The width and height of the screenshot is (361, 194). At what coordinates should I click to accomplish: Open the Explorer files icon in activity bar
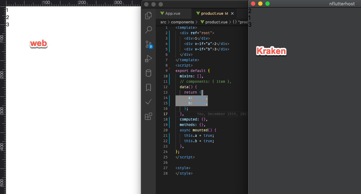click(148, 15)
